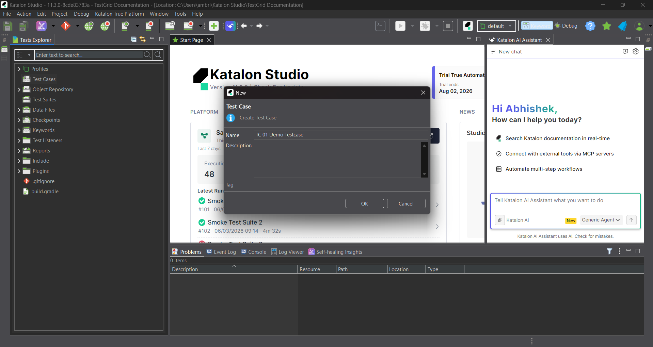Open the Action menu
Screen dimensions: 653x347
point(24,14)
